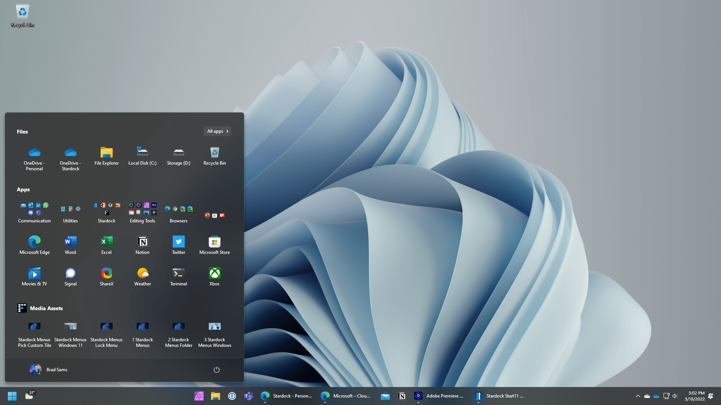Screen dimensions: 721x405
Task: Expand Editing Tools folder
Action: point(142,210)
